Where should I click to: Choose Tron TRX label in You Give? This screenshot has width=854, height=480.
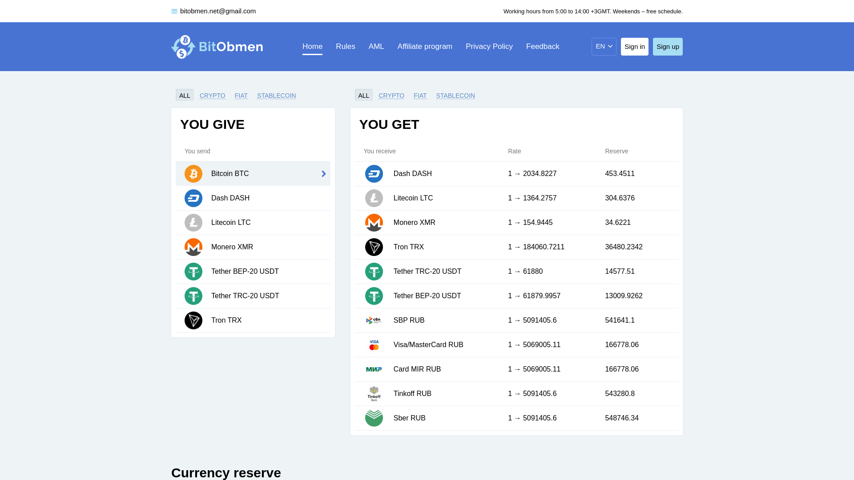click(226, 320)
